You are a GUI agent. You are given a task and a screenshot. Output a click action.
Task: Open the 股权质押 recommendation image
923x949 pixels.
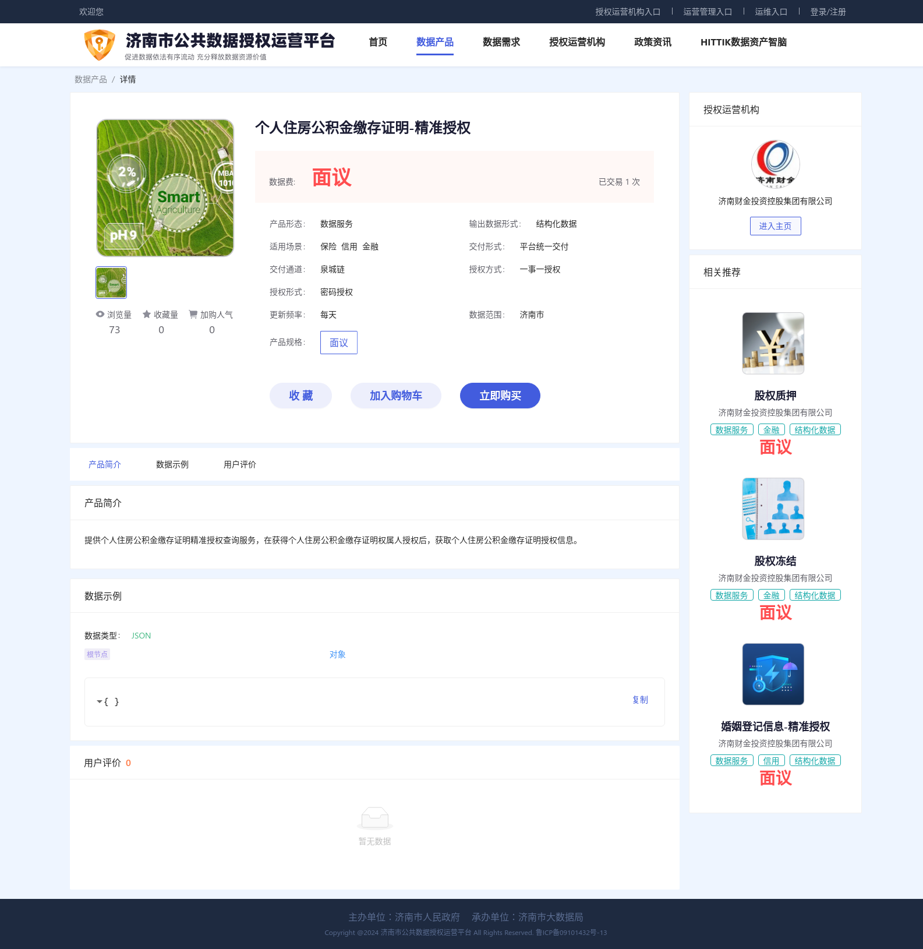[x=773, y=343]
